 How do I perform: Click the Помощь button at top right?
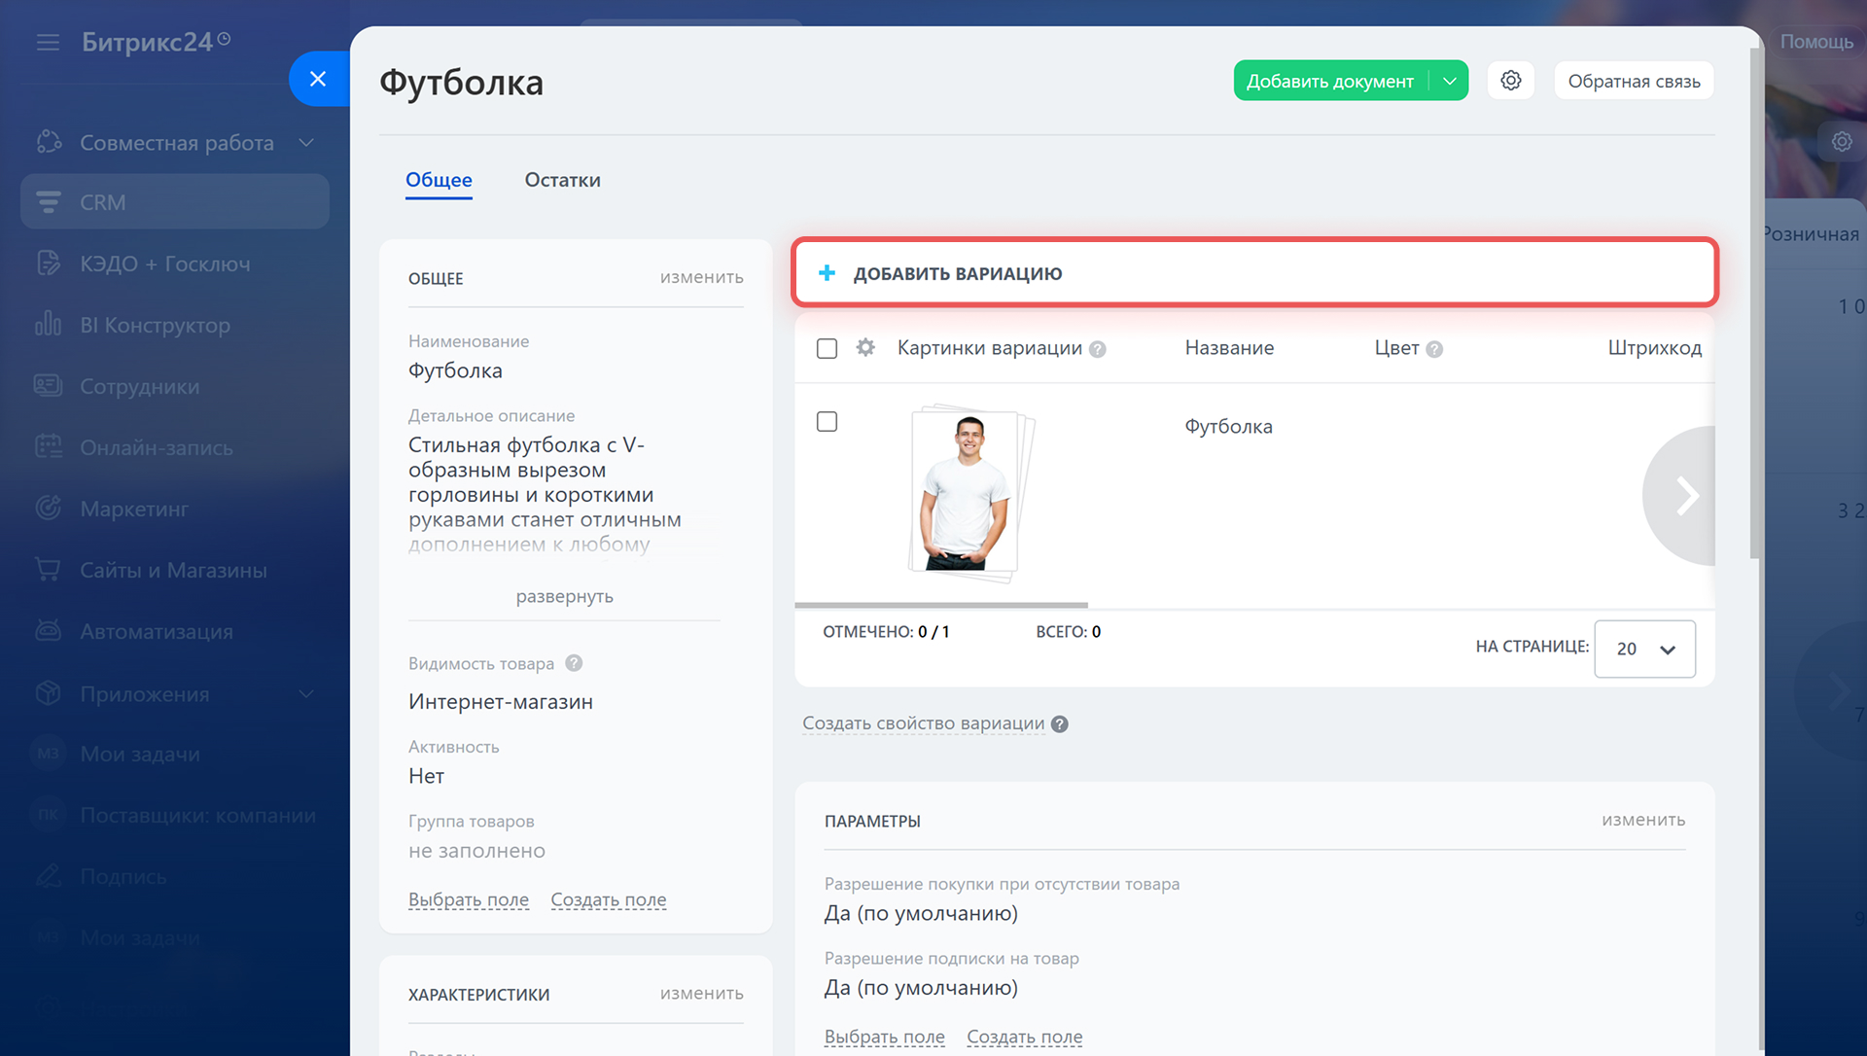point(1816,42)
